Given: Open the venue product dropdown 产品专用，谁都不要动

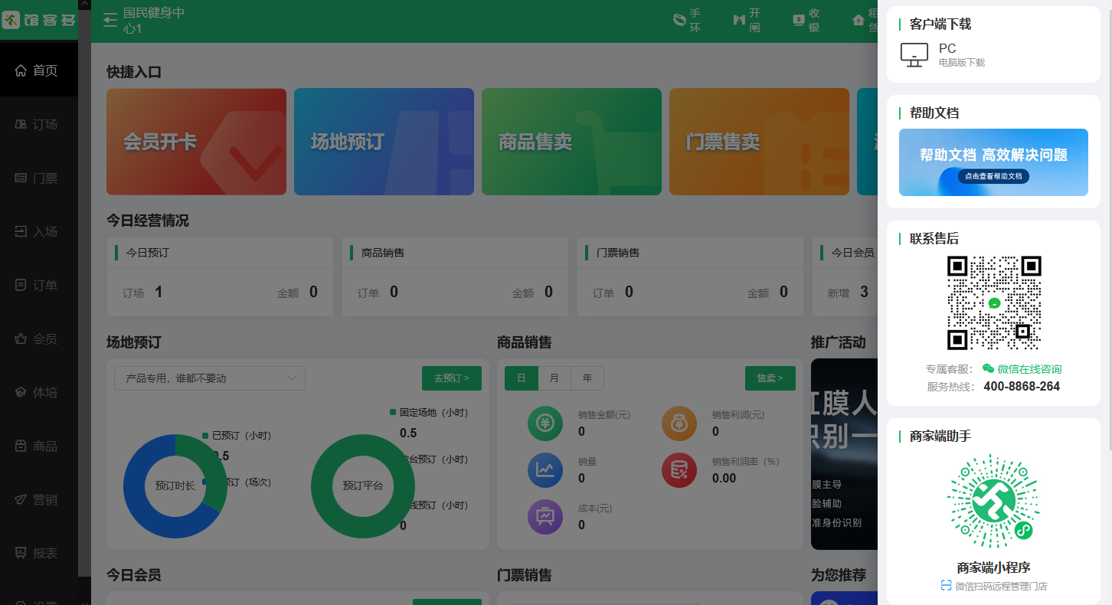Looking at the screenshot, I should pos(209,378).
